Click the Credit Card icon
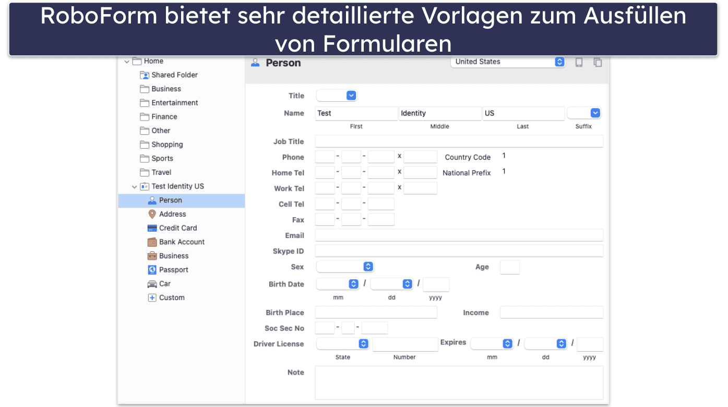 point(152,228)
